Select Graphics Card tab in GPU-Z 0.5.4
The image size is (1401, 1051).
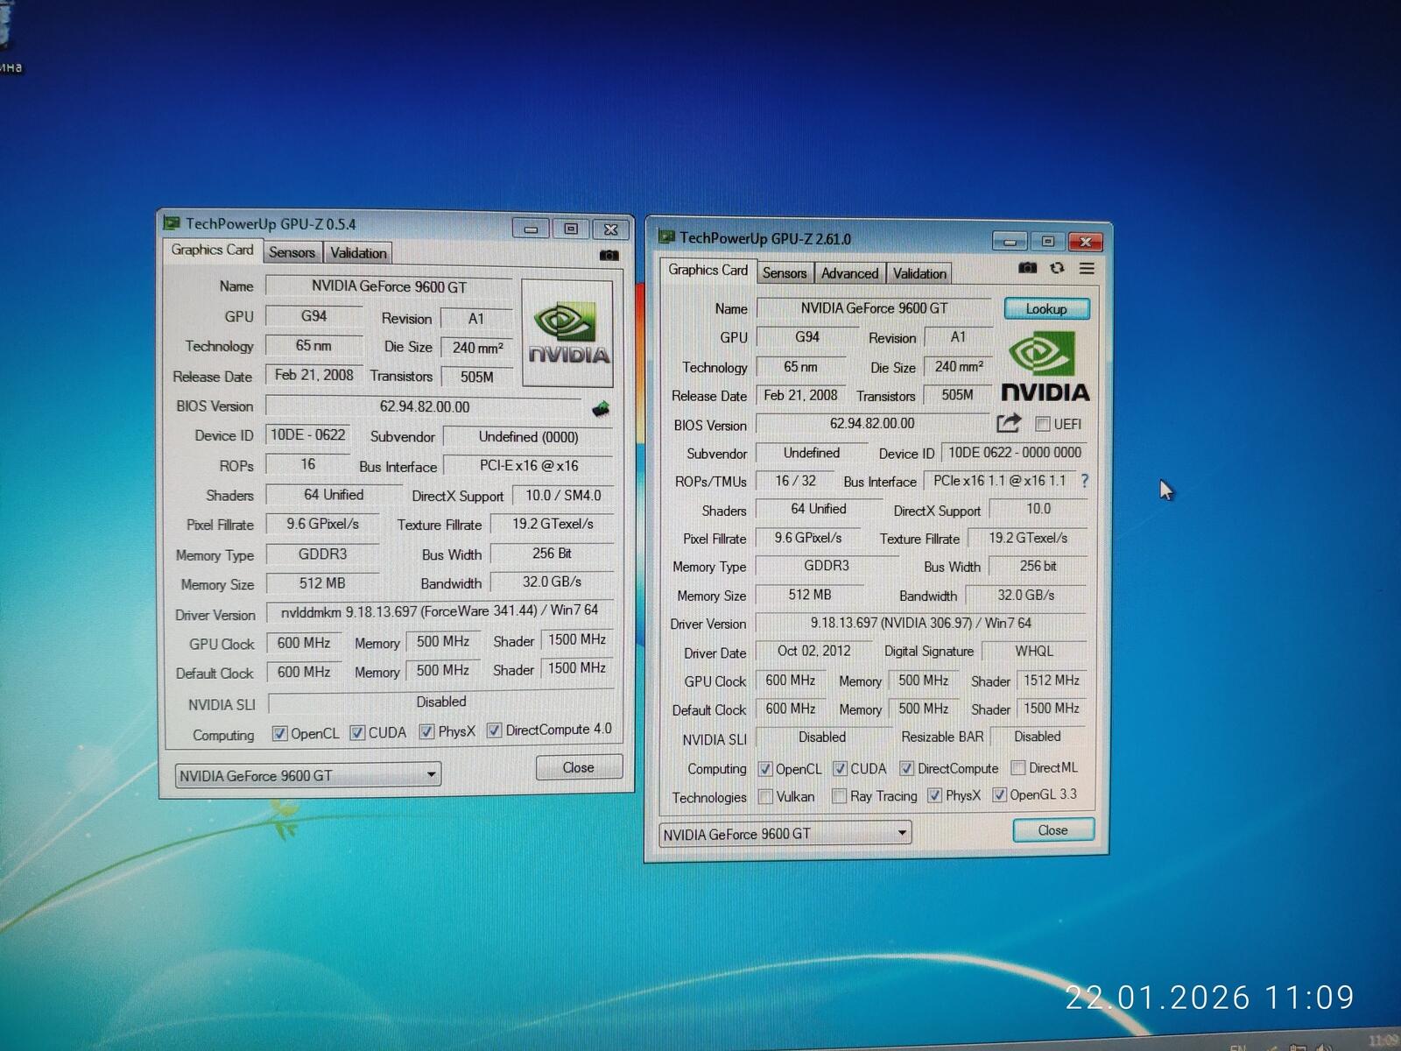click(x=212, y=250)
